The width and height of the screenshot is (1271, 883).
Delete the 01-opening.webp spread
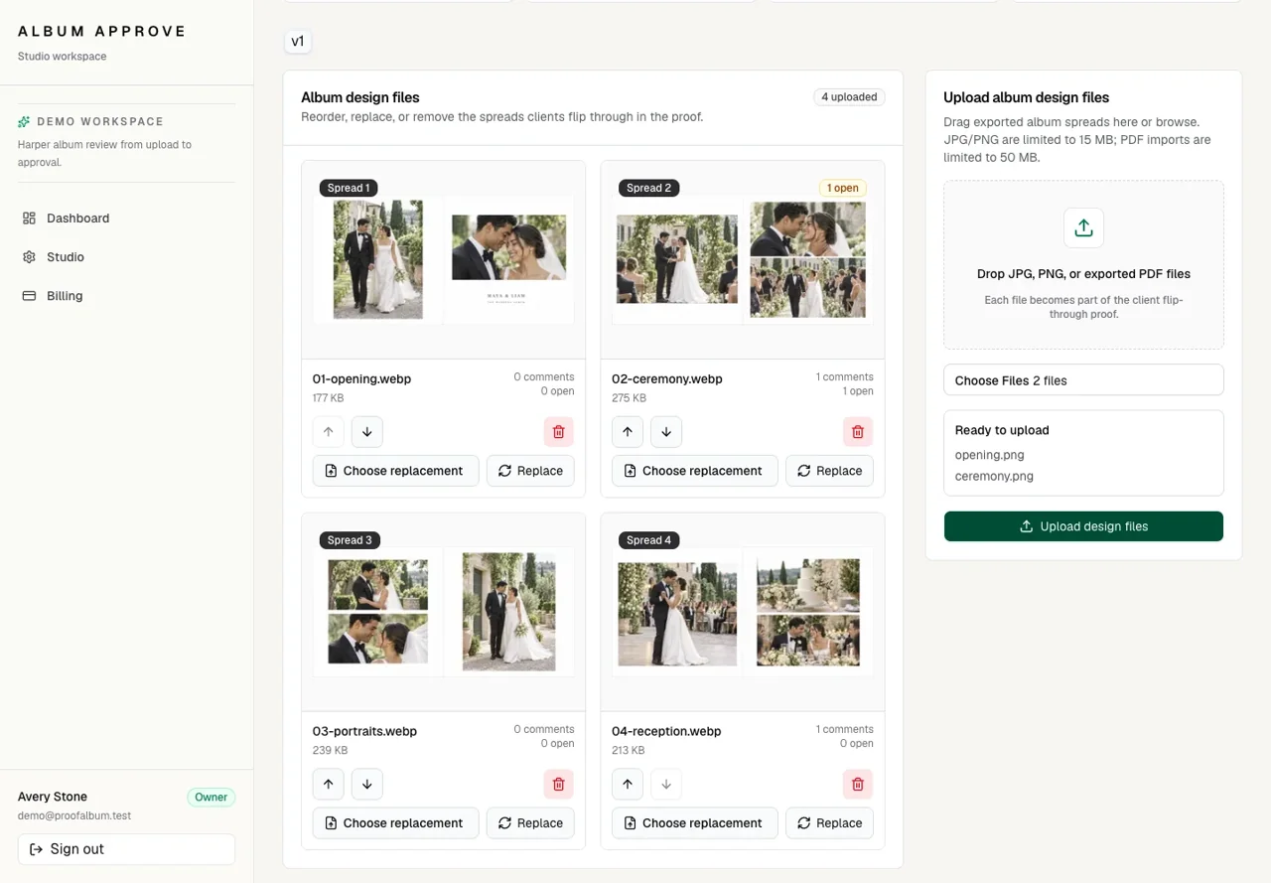(x=559, y=432)
